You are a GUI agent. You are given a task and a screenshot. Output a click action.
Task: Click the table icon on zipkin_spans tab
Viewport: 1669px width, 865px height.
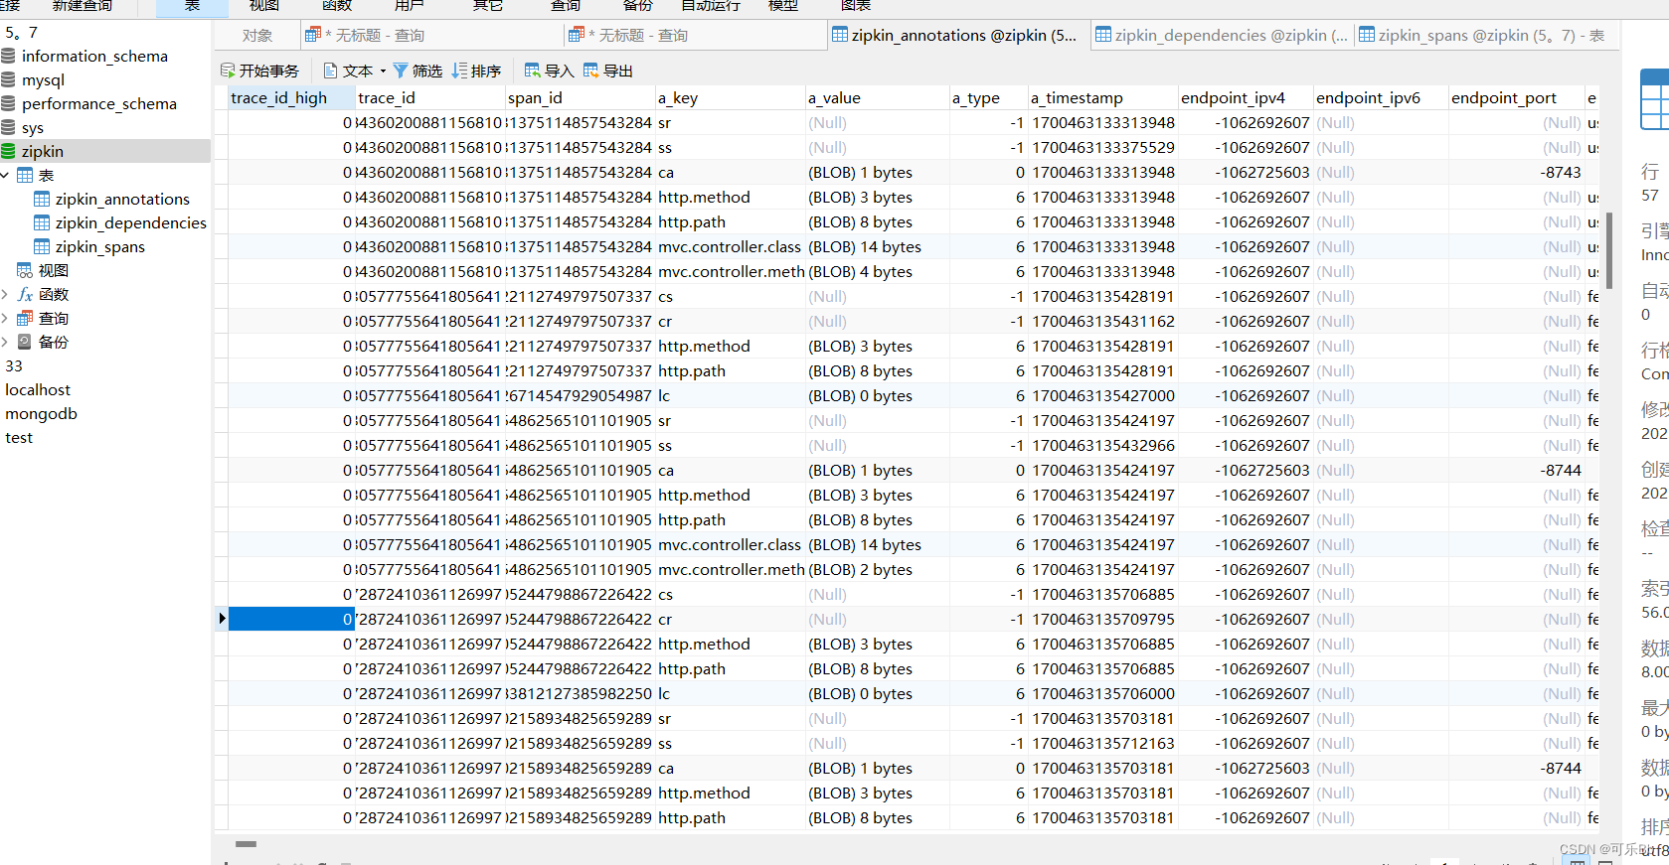(x=1367, y=35)
